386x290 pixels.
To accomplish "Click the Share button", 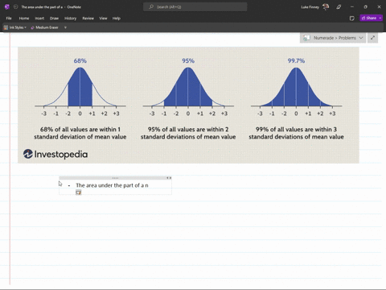I will (x=369, y=18).
